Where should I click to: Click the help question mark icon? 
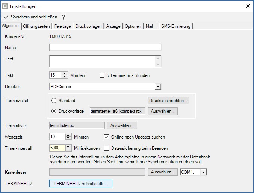(63, 17)
